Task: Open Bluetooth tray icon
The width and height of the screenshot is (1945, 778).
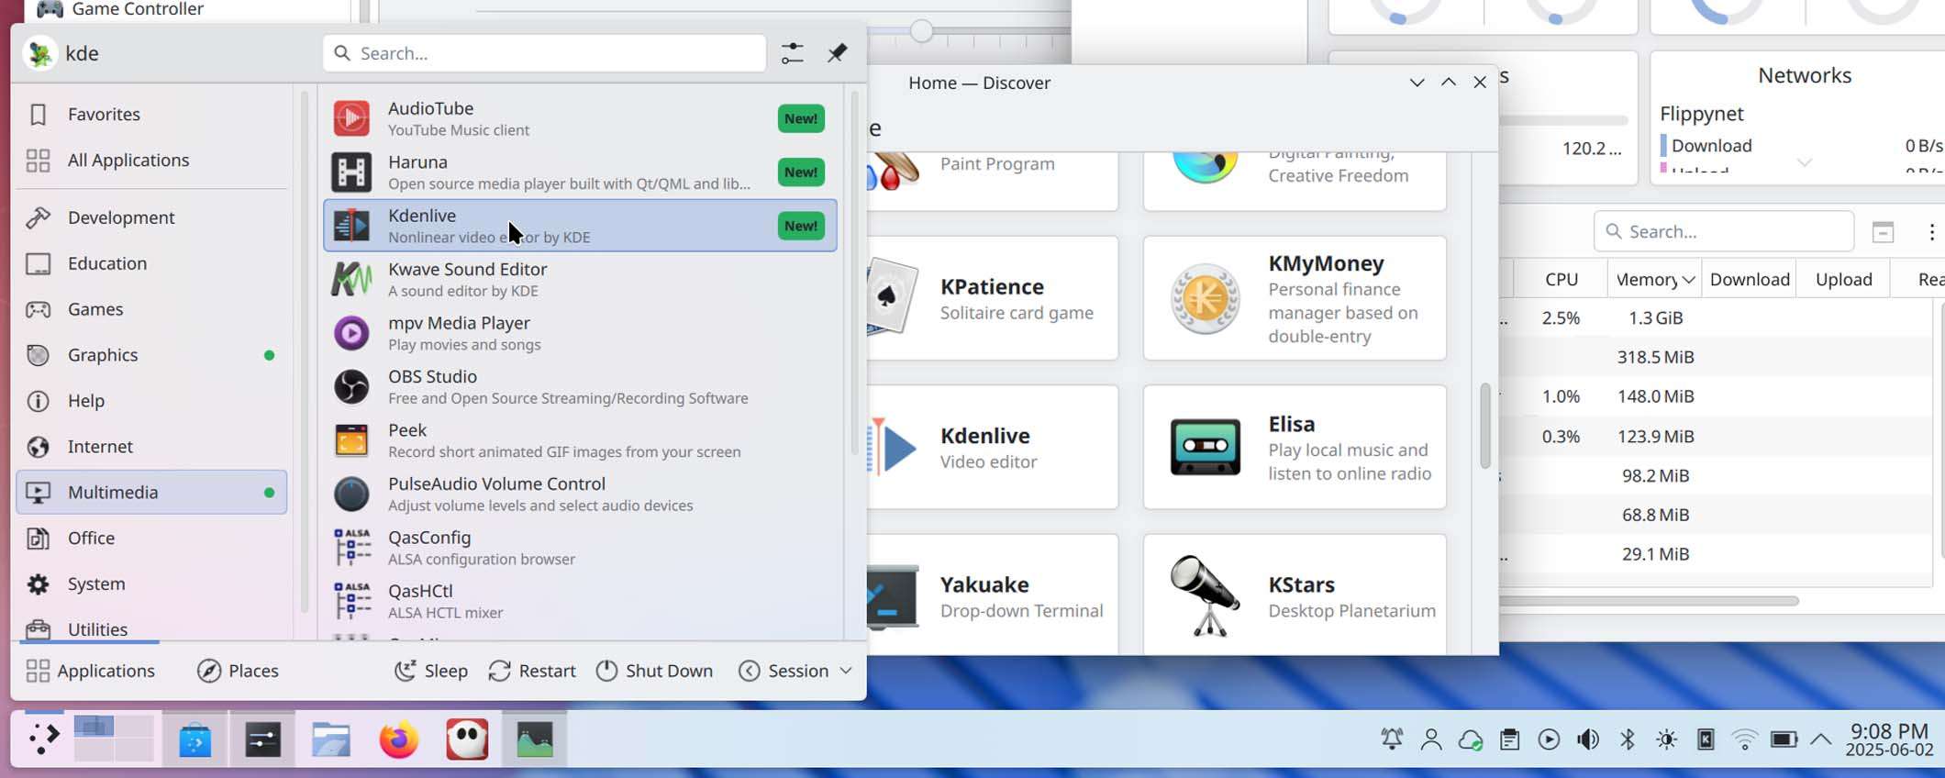Action: pos(1628,739)
